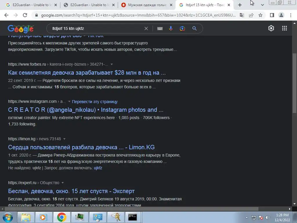Open Windows Explorer from the taskbar

point(26,217)
